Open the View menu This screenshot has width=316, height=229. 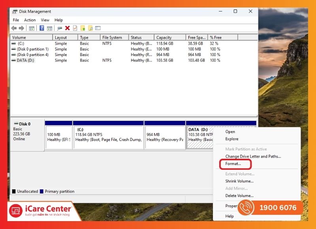(45, 20)
